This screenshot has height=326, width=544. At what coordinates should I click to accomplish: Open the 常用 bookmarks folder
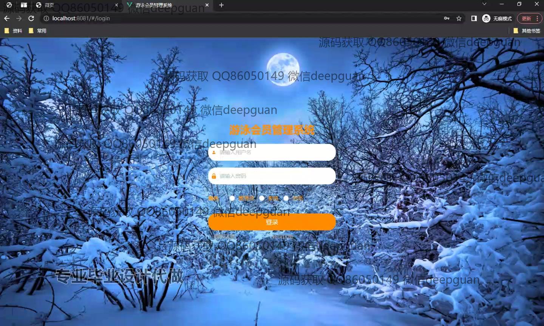click(x=38, y=31)
